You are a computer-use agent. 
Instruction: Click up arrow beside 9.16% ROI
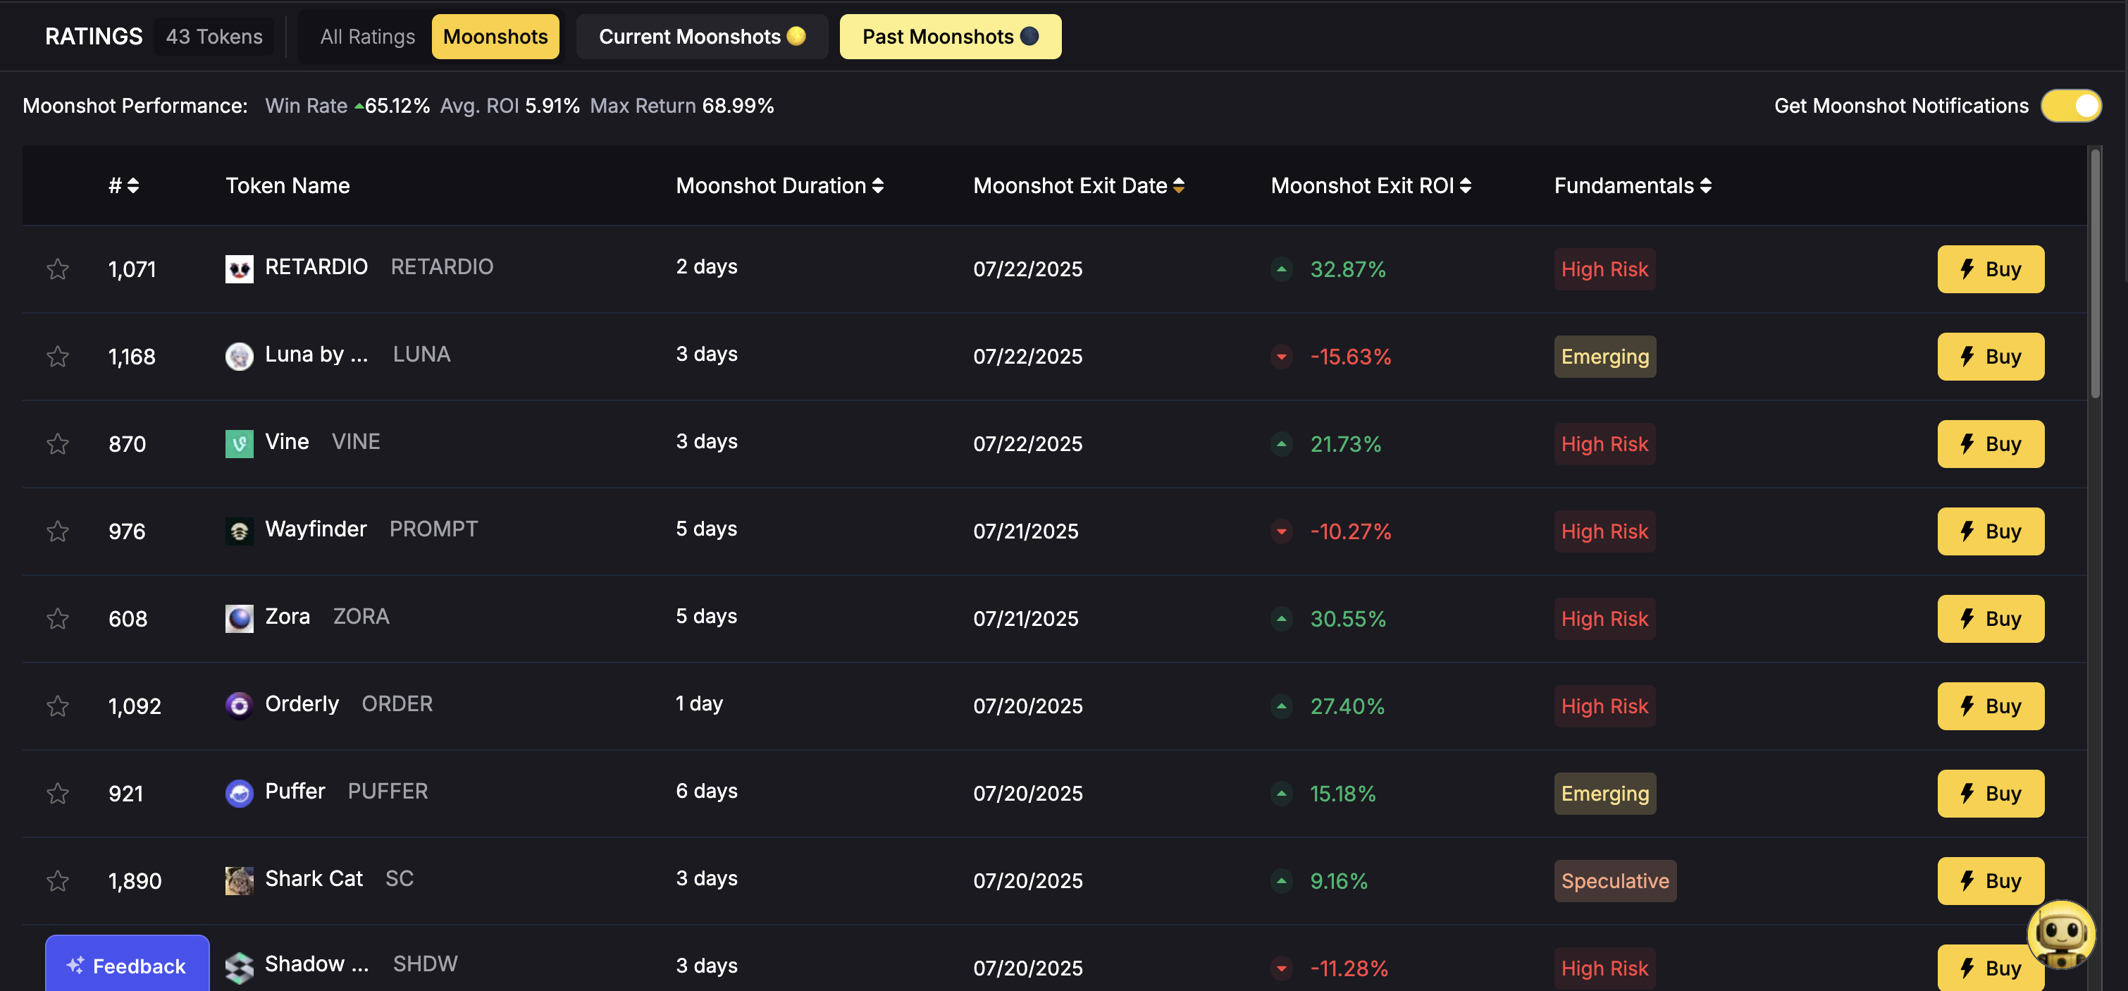click(x=1281, y=881)
